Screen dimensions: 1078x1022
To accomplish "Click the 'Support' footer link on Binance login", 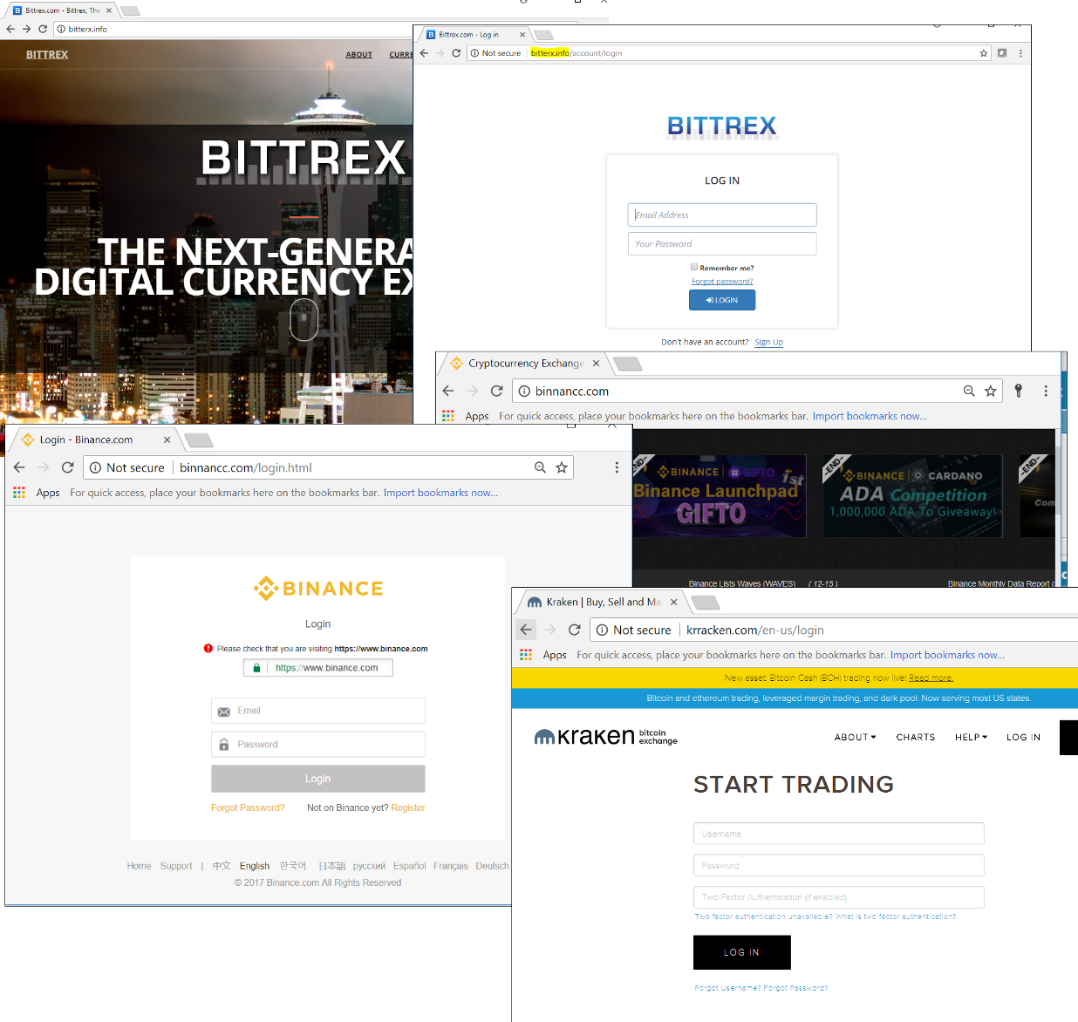I will coord(176,866).
